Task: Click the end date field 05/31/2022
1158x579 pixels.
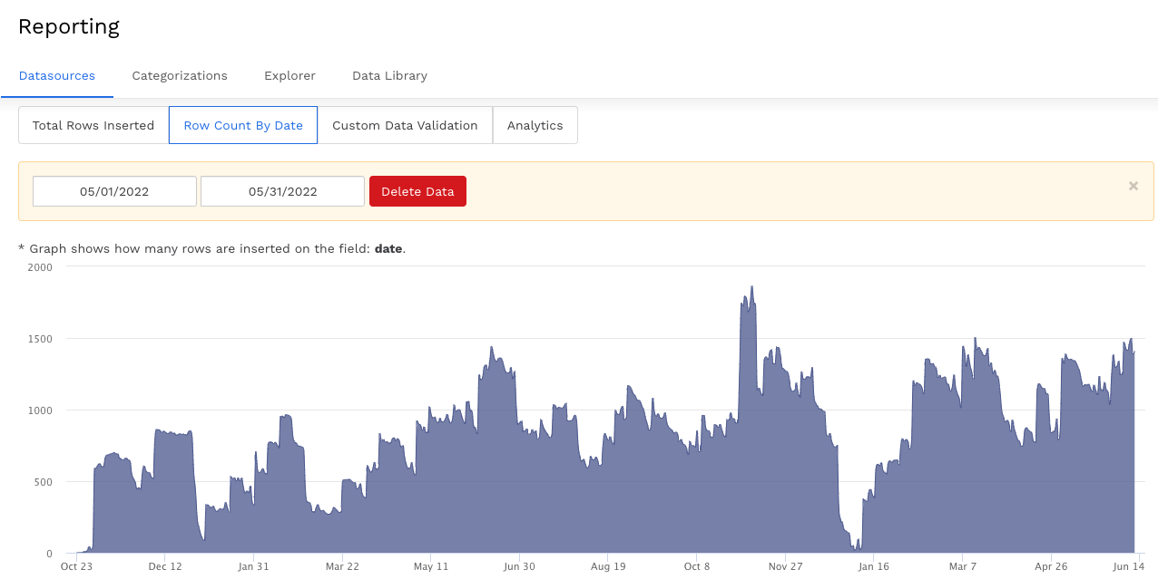Action: (282, 191)
